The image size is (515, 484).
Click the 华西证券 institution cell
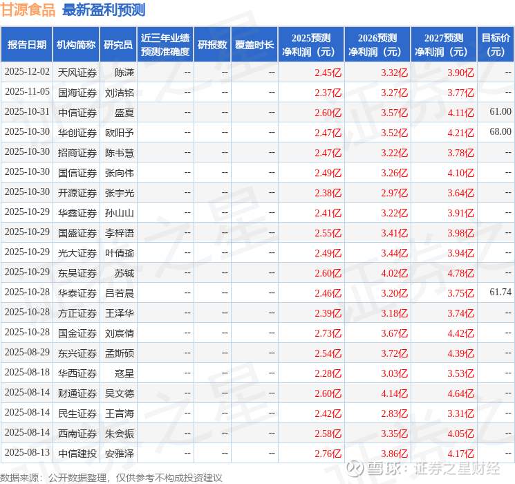[x=77, y=373]
